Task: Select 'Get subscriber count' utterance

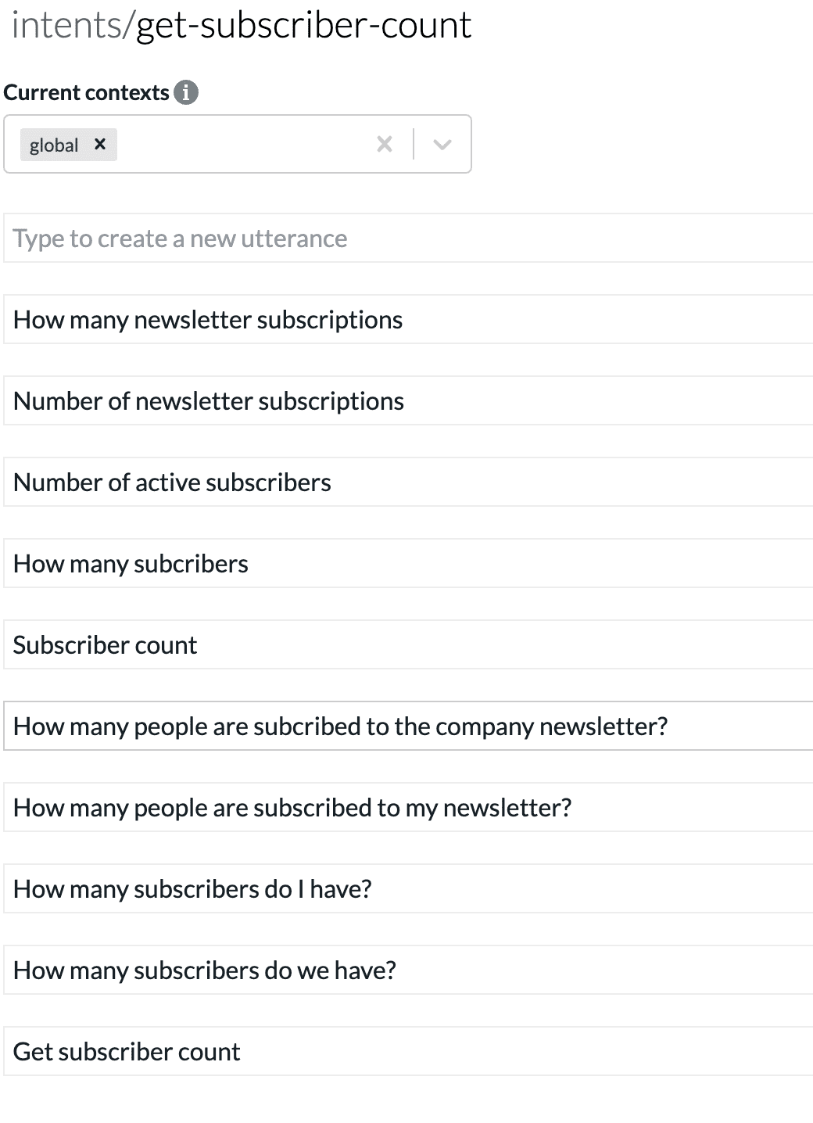Action: 409,1051
